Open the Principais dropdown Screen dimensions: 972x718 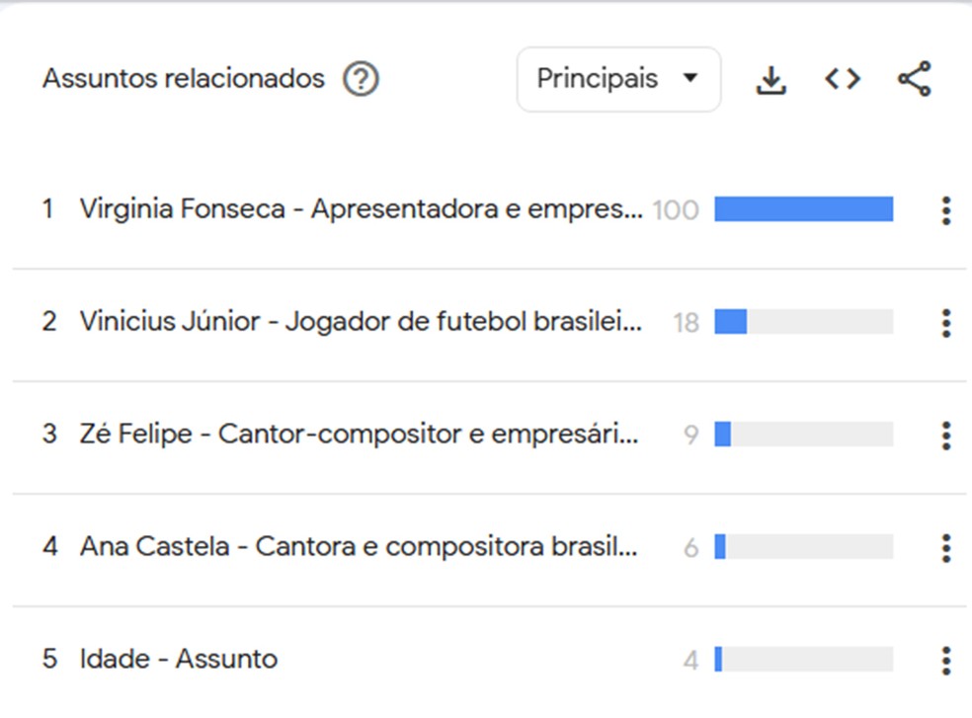617,79
